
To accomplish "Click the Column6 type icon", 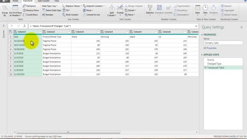I will (160, 32).
